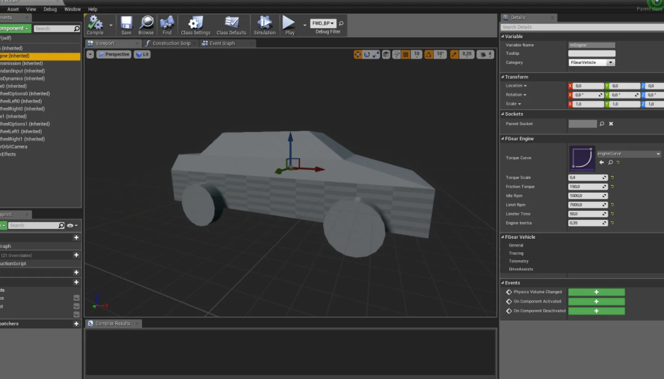Select the scale gizmo mode
This screenshot has width=664, height=379.
pos(376,54)
